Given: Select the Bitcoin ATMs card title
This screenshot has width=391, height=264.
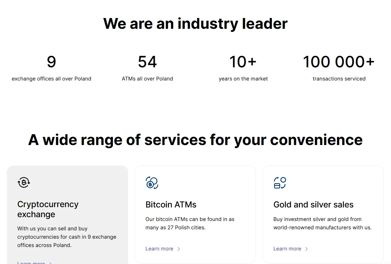Looking at the screenshot, I should [171, 205].
